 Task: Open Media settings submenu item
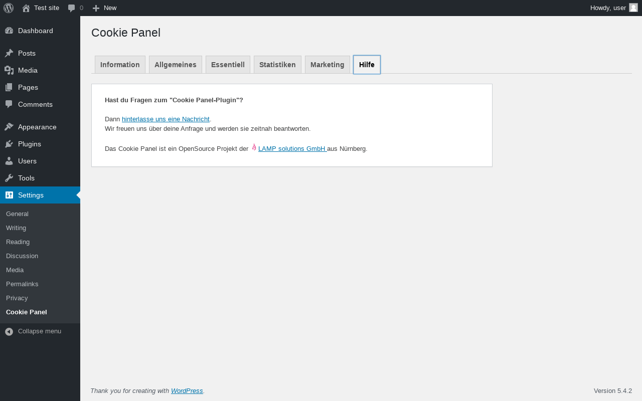15,270
